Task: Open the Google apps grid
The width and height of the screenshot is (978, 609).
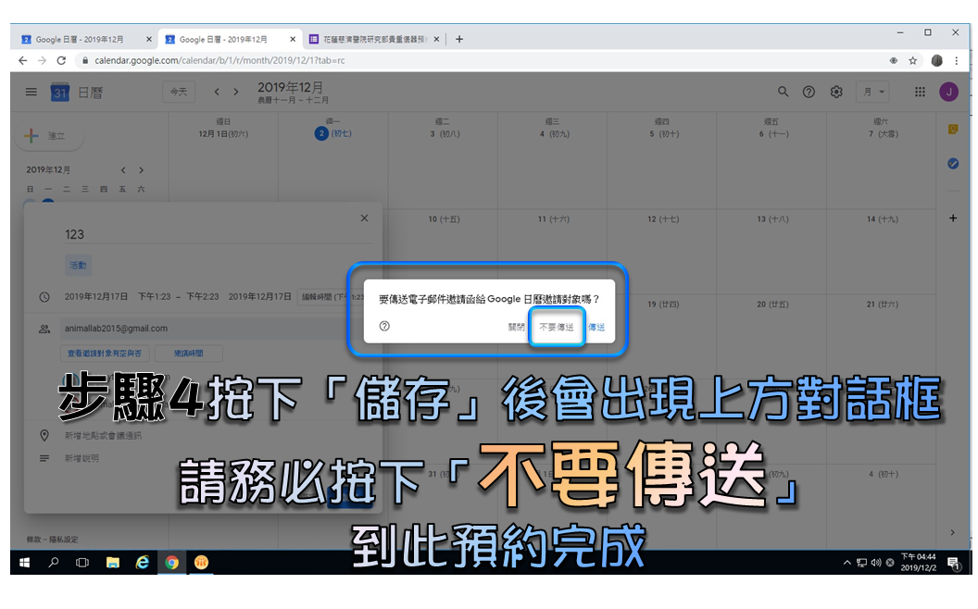Action: (920, 92)
